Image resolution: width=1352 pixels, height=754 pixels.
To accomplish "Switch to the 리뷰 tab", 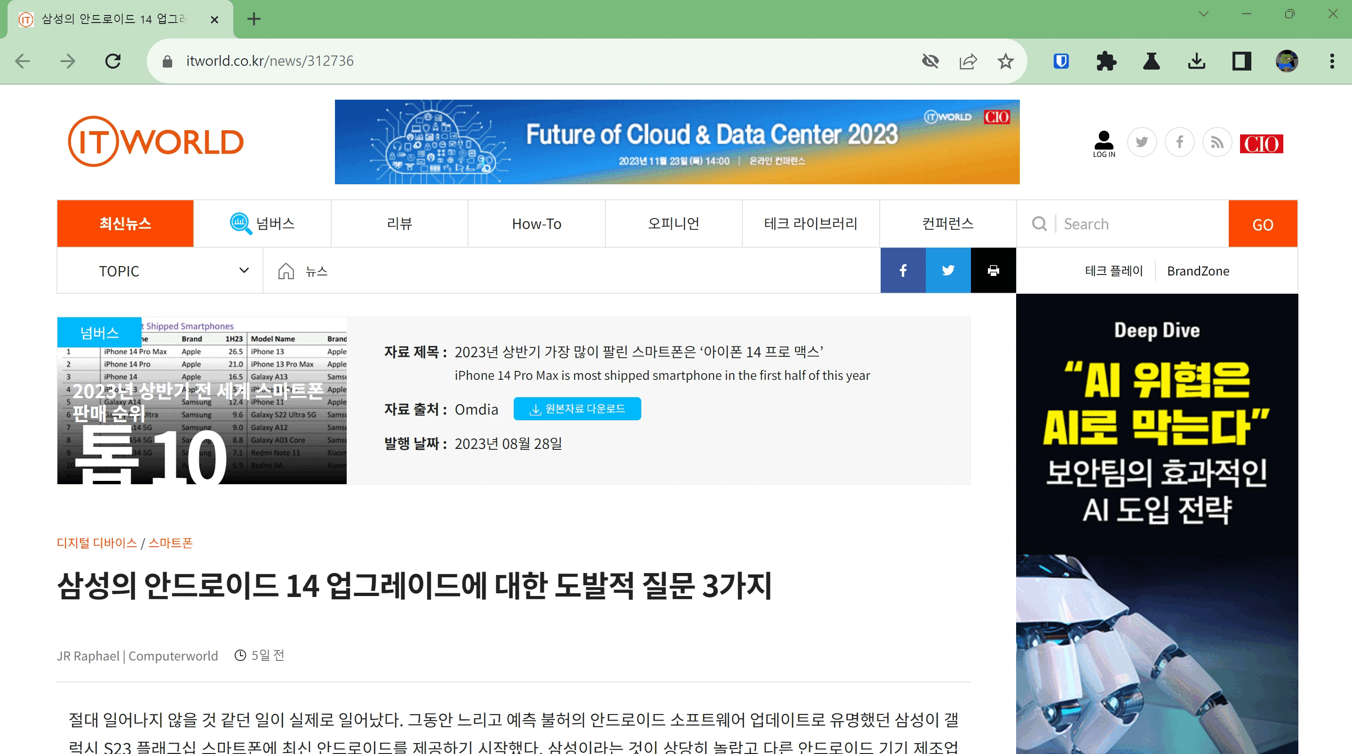I will [399, 223].
